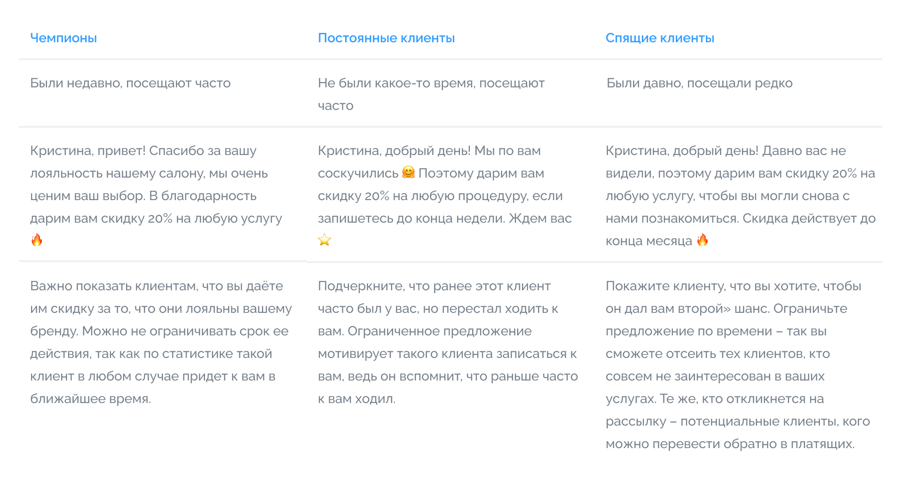Click the hugging face emoji after "соскучились"
This screenshot has height=481, width=901.
[408, 172]
